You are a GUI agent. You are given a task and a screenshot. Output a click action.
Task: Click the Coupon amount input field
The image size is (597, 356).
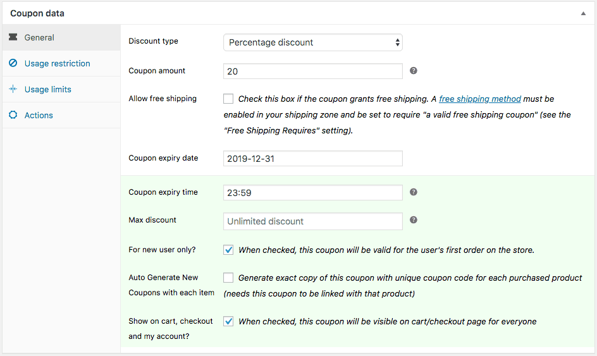coord(312,71)
